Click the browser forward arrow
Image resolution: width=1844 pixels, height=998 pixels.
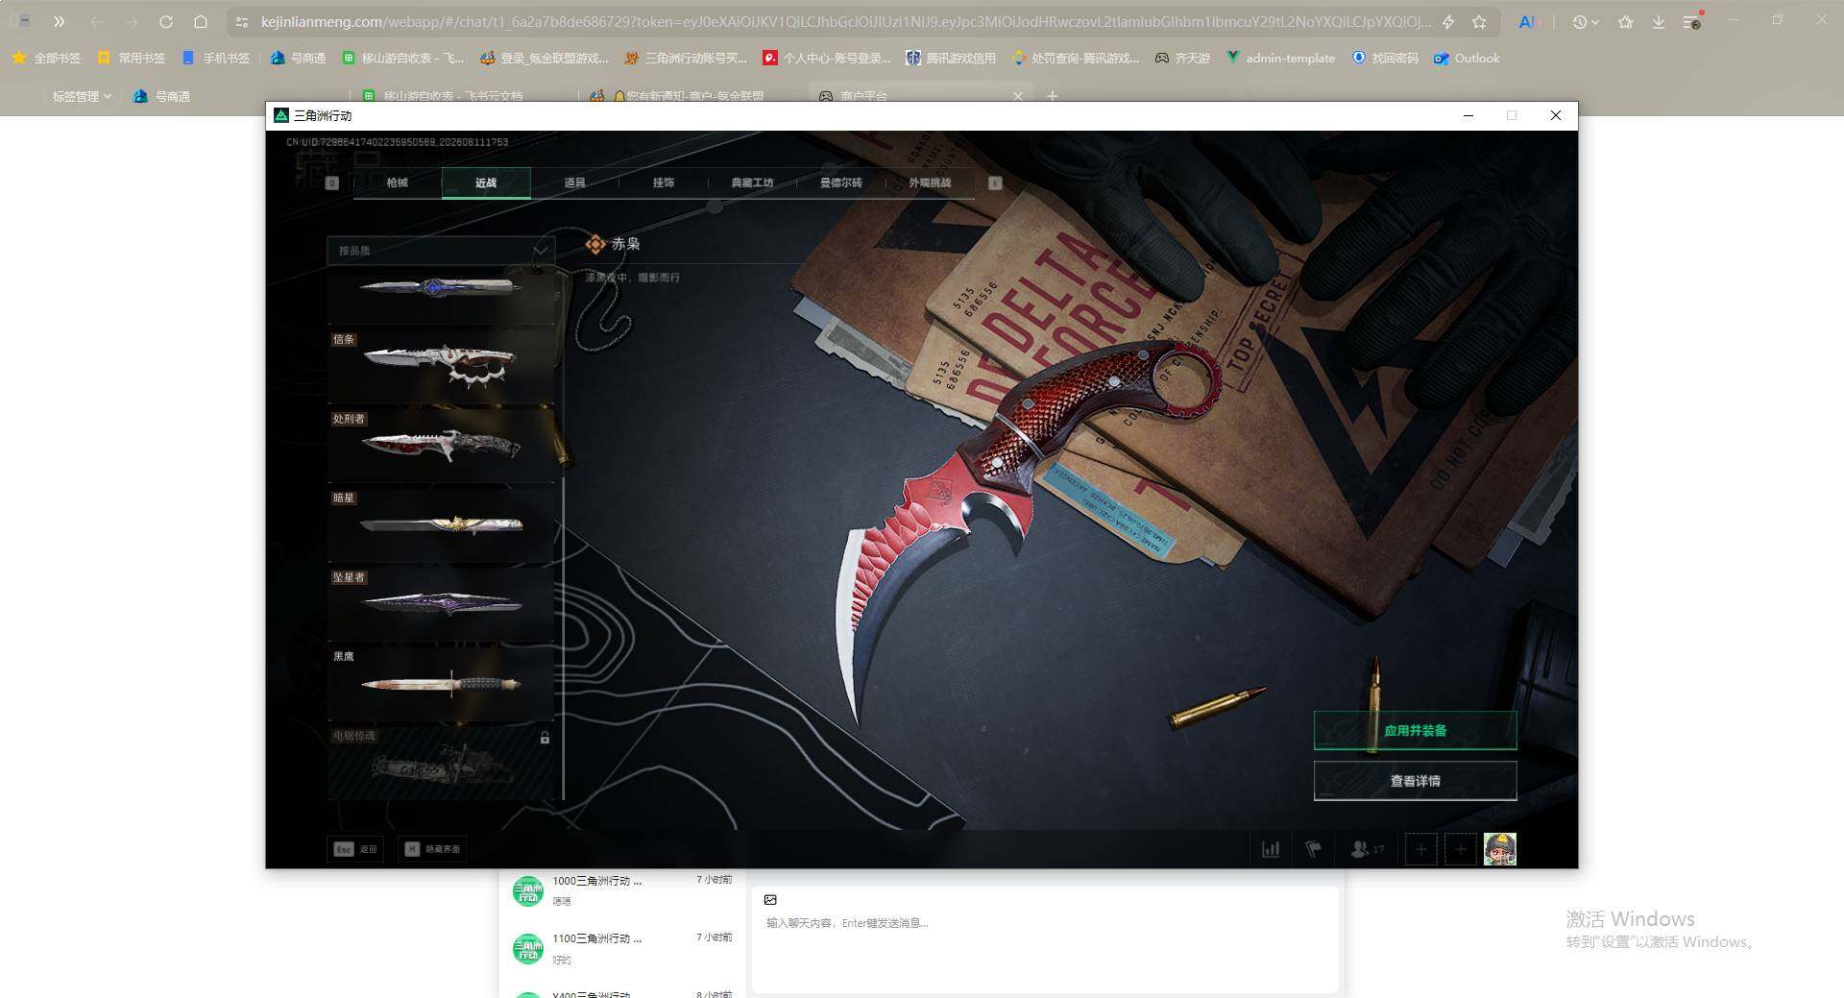point(132,21)
